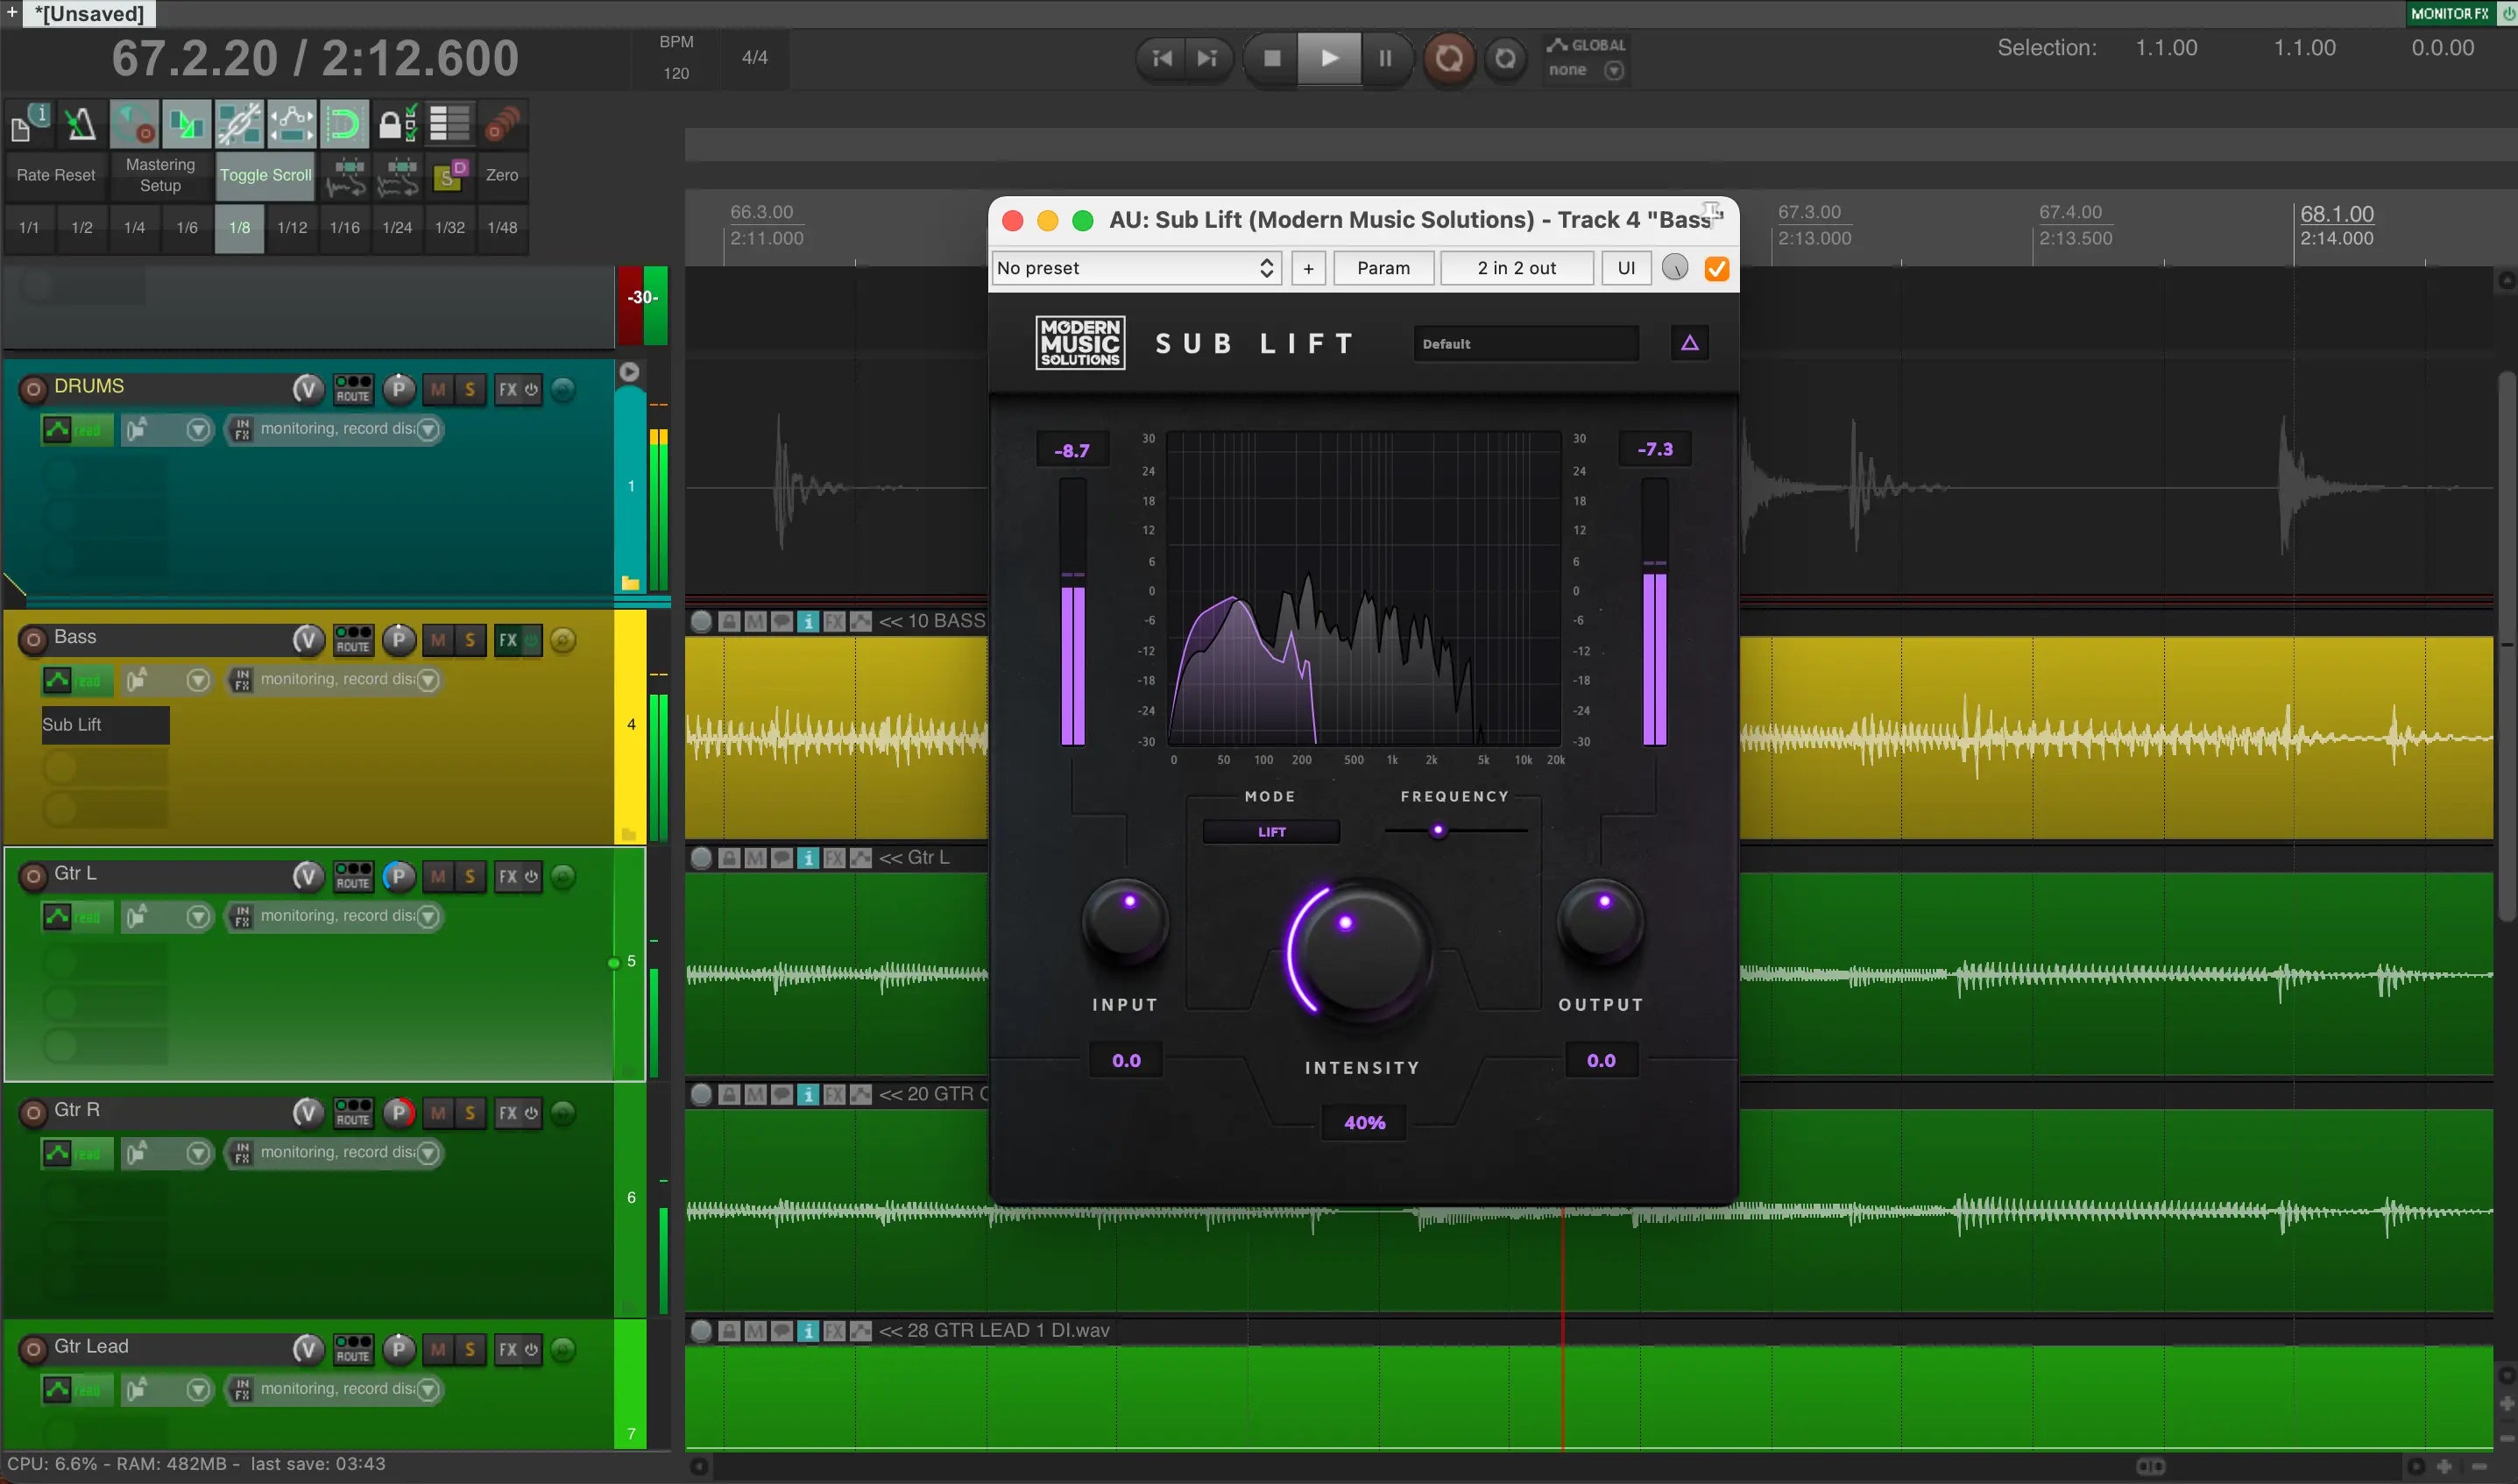Select 1/16 grid division
Screen dimensions: 2518x1484
[x=344, y=228]
